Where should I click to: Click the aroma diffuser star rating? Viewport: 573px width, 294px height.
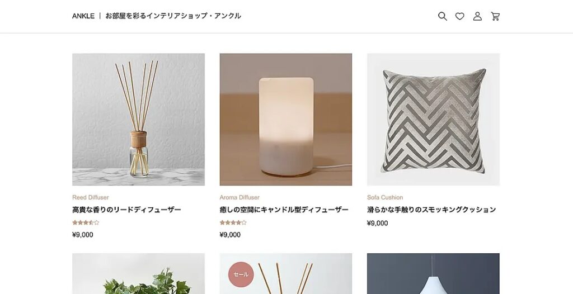(233, 222)
